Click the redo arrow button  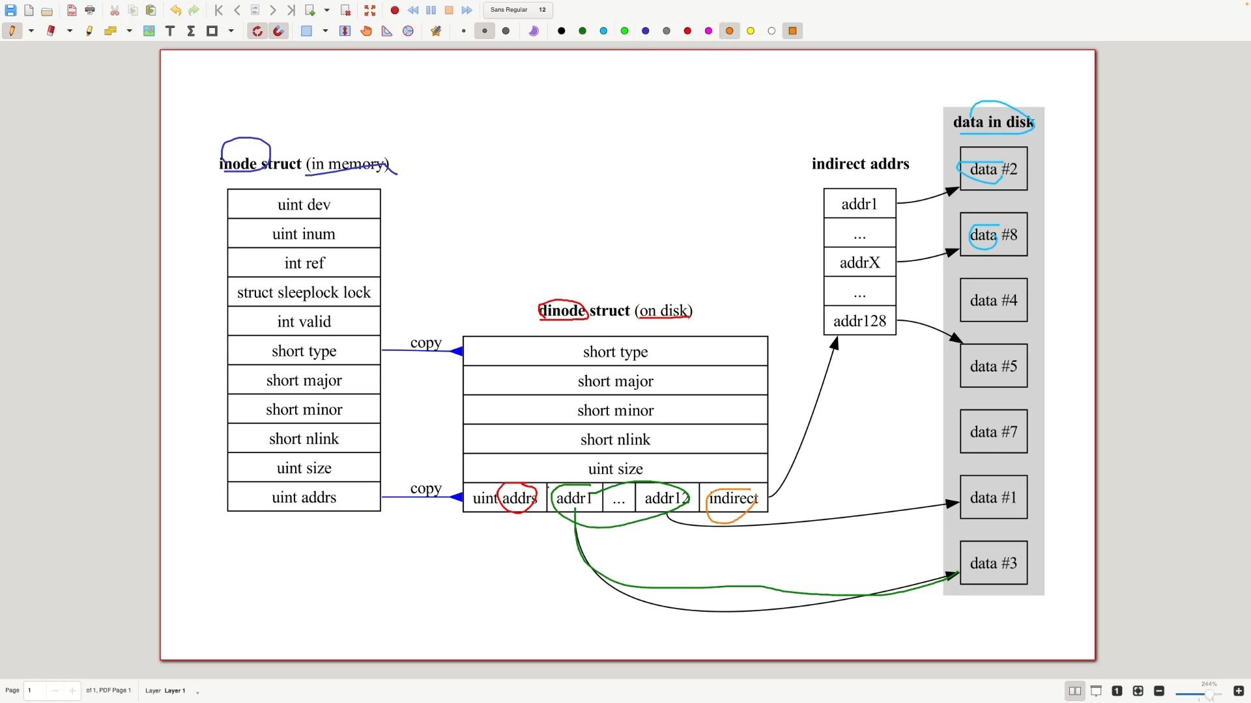[x=192, y=10]
